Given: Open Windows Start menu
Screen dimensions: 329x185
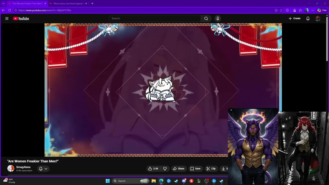Looking at the screenshot, I should [x=108, y=181].
